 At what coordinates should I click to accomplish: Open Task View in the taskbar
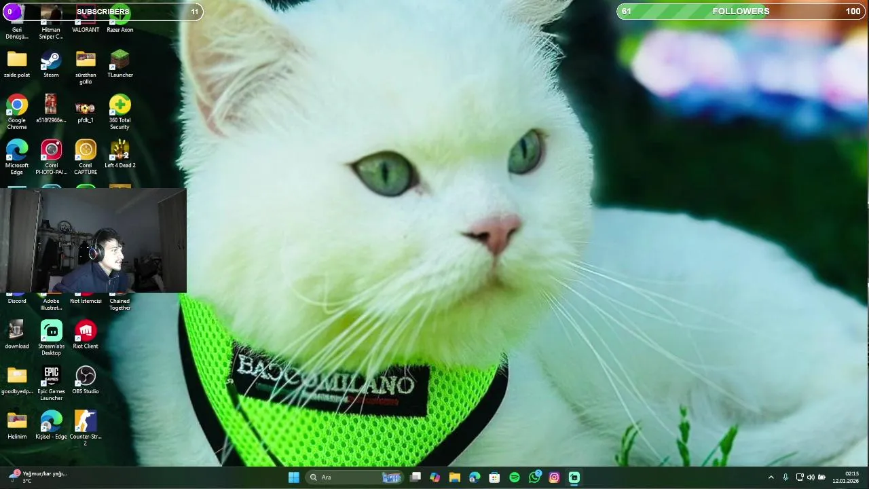click(415, 477)
